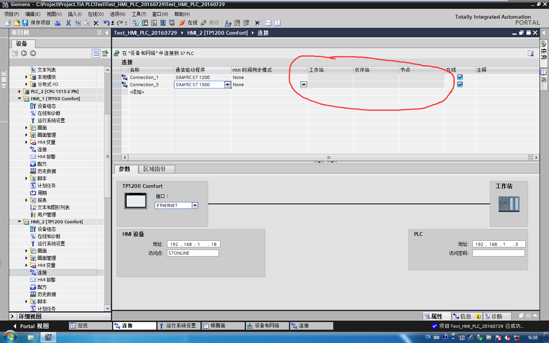Image resolution: width=549 pixels, height=343 pixels.
Task: Click the horizontal scrollbar of connections table
Action: 329,157
